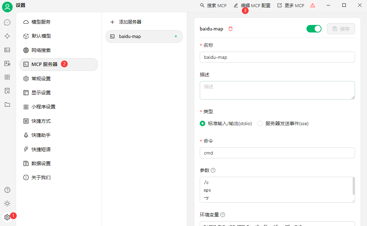
Task: Open 快捷方式 settings section
Action: (58, 121)
